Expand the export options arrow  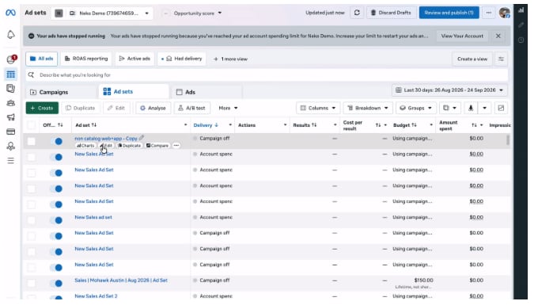point(484,108)
